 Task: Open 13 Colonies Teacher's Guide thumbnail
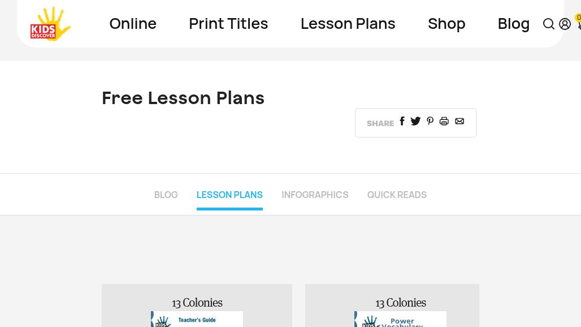click(x=197, y=319)
